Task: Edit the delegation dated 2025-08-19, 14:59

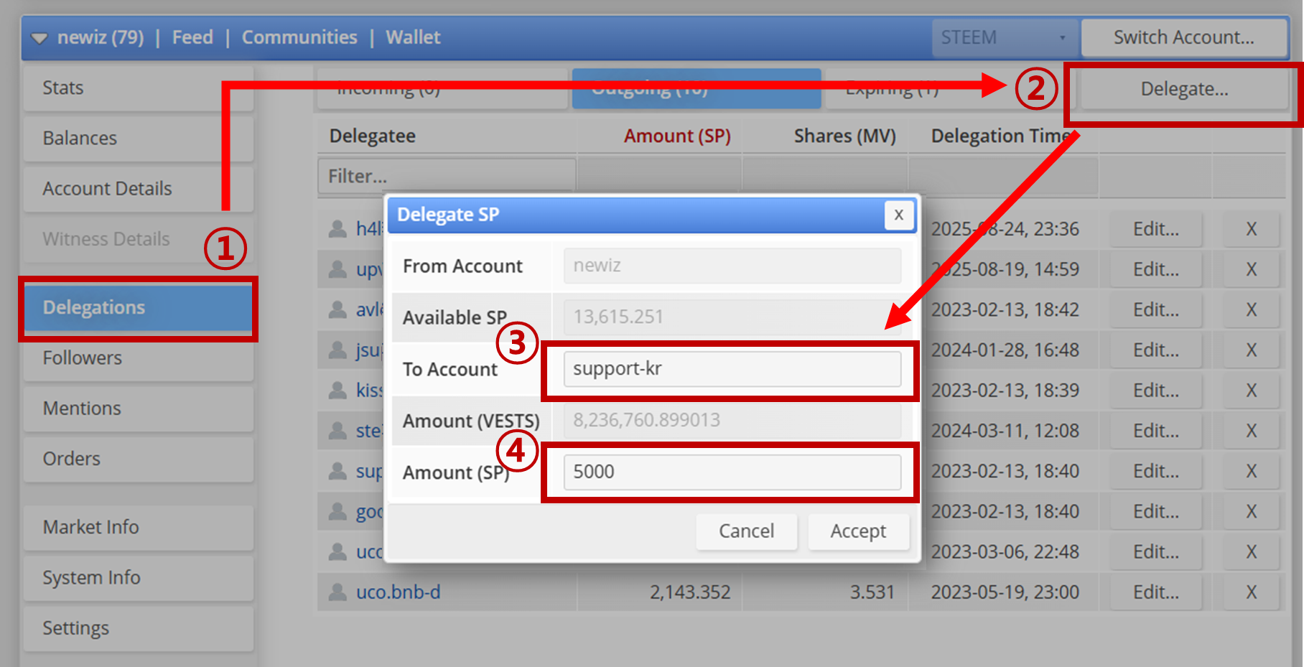Action: pos(1156,269)
